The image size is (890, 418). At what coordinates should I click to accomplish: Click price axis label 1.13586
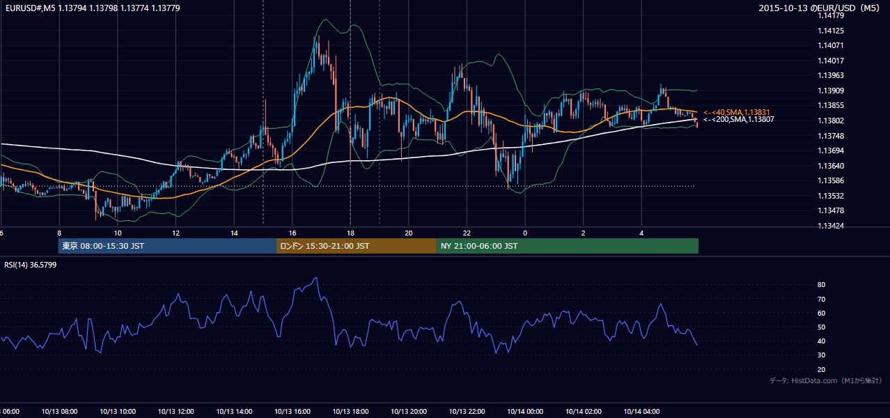(831, 181)
